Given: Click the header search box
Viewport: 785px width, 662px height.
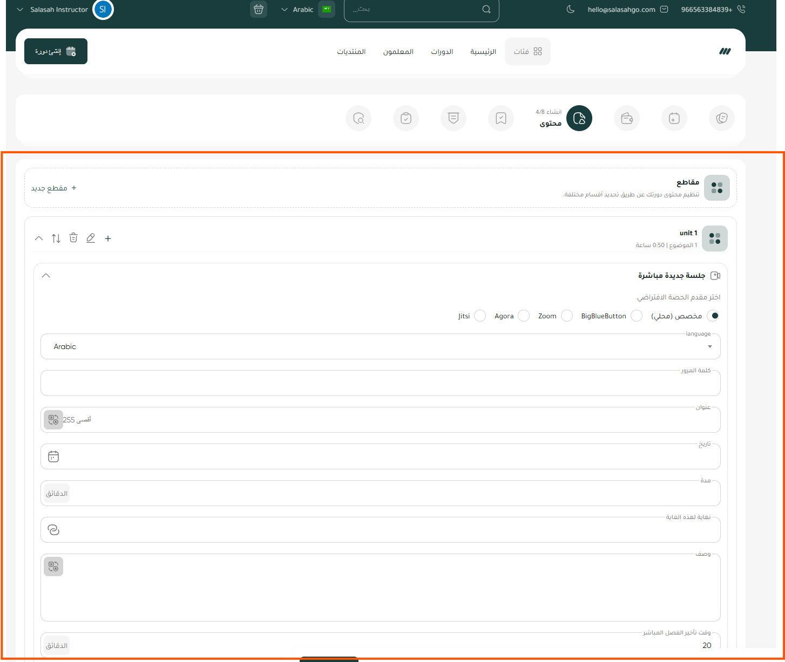Looking at the screenshot, I should tap(421, 9).
